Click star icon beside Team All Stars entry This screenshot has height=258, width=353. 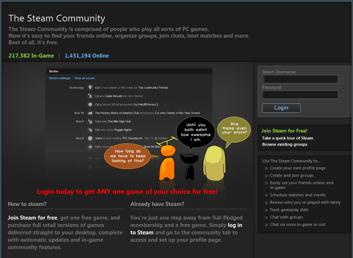click(x=90, y=147)
